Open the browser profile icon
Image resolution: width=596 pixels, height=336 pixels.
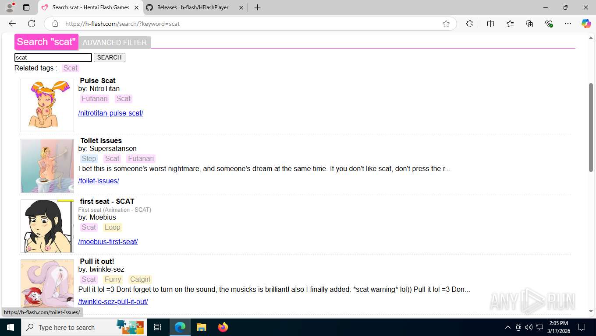pos(10,7)
